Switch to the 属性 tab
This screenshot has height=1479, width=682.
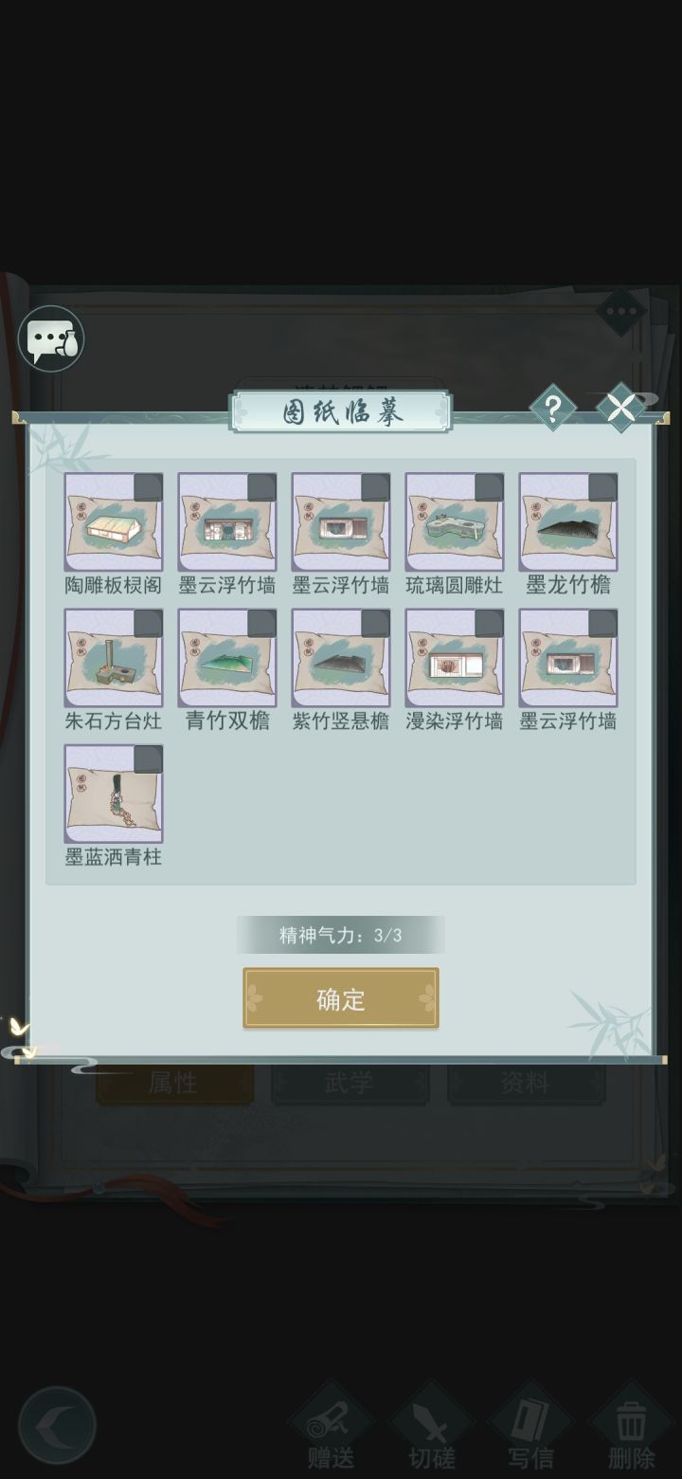tap(174, 1083)
